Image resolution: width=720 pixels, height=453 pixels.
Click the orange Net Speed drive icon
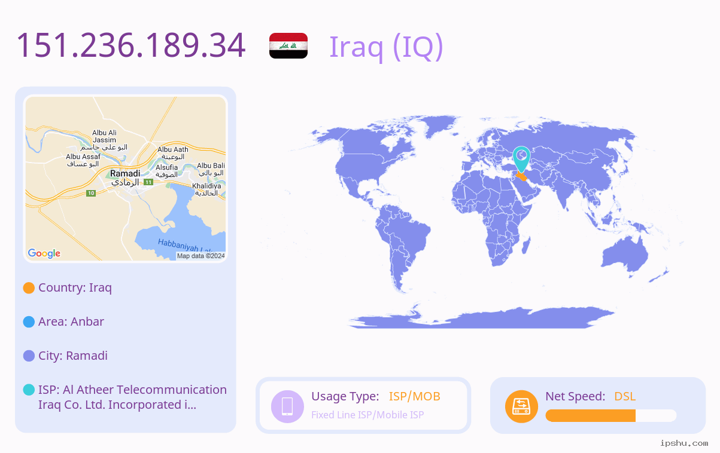(521, 406)
